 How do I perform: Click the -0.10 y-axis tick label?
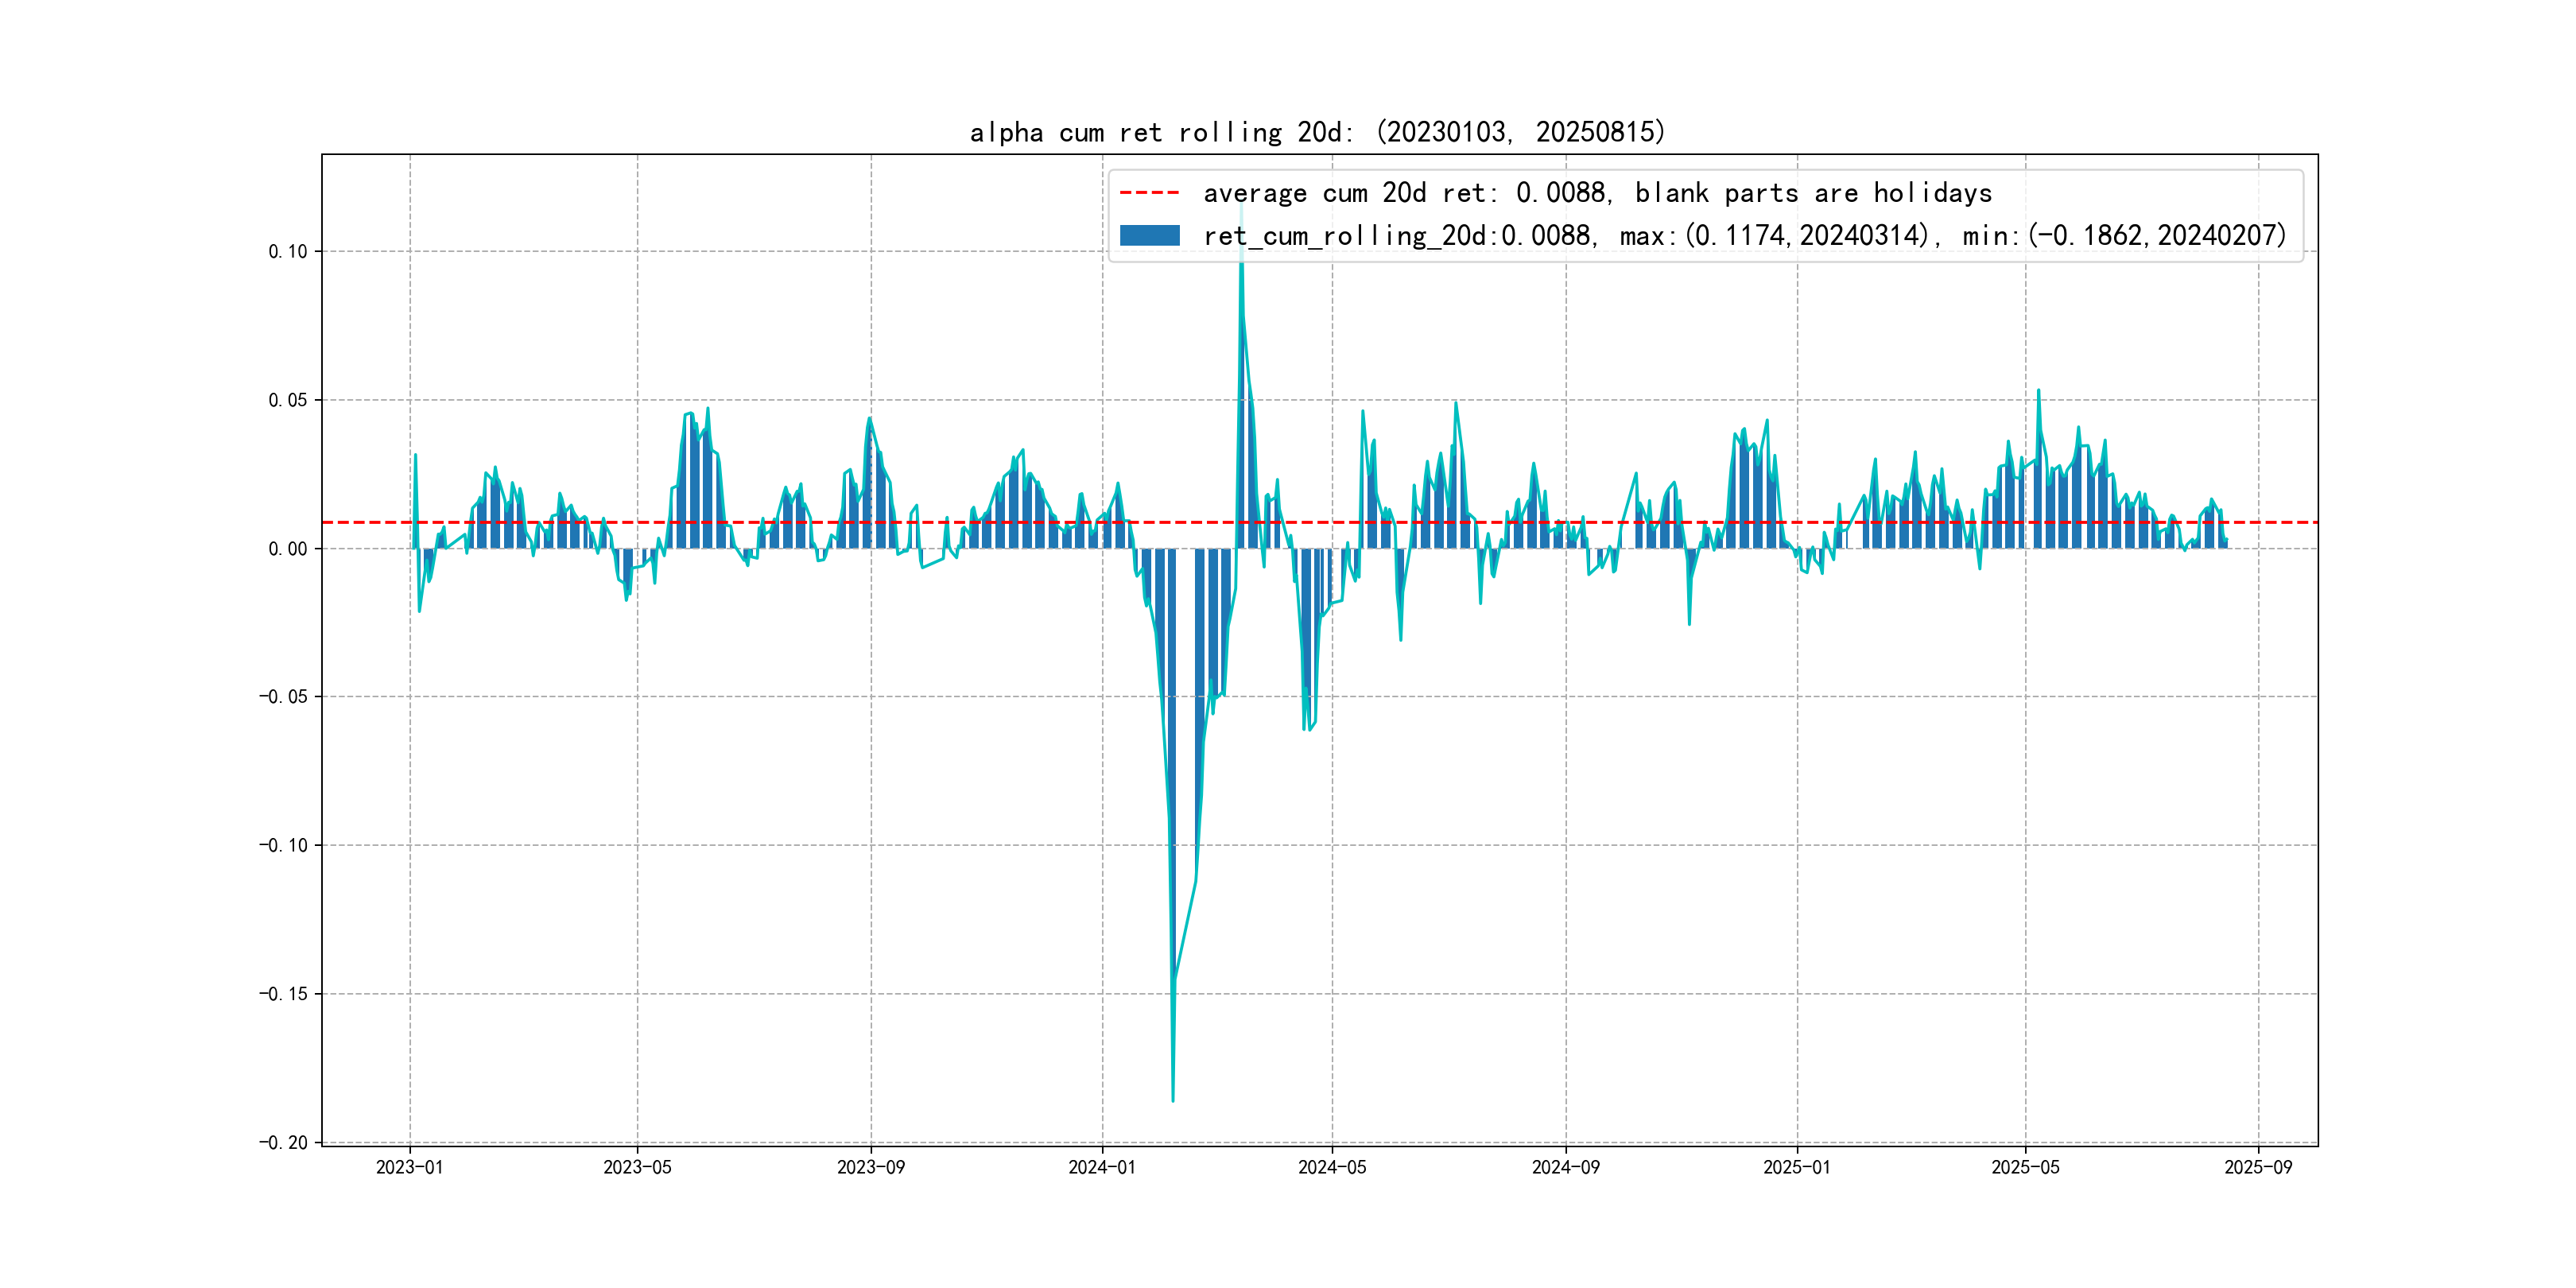click(283, 846)
